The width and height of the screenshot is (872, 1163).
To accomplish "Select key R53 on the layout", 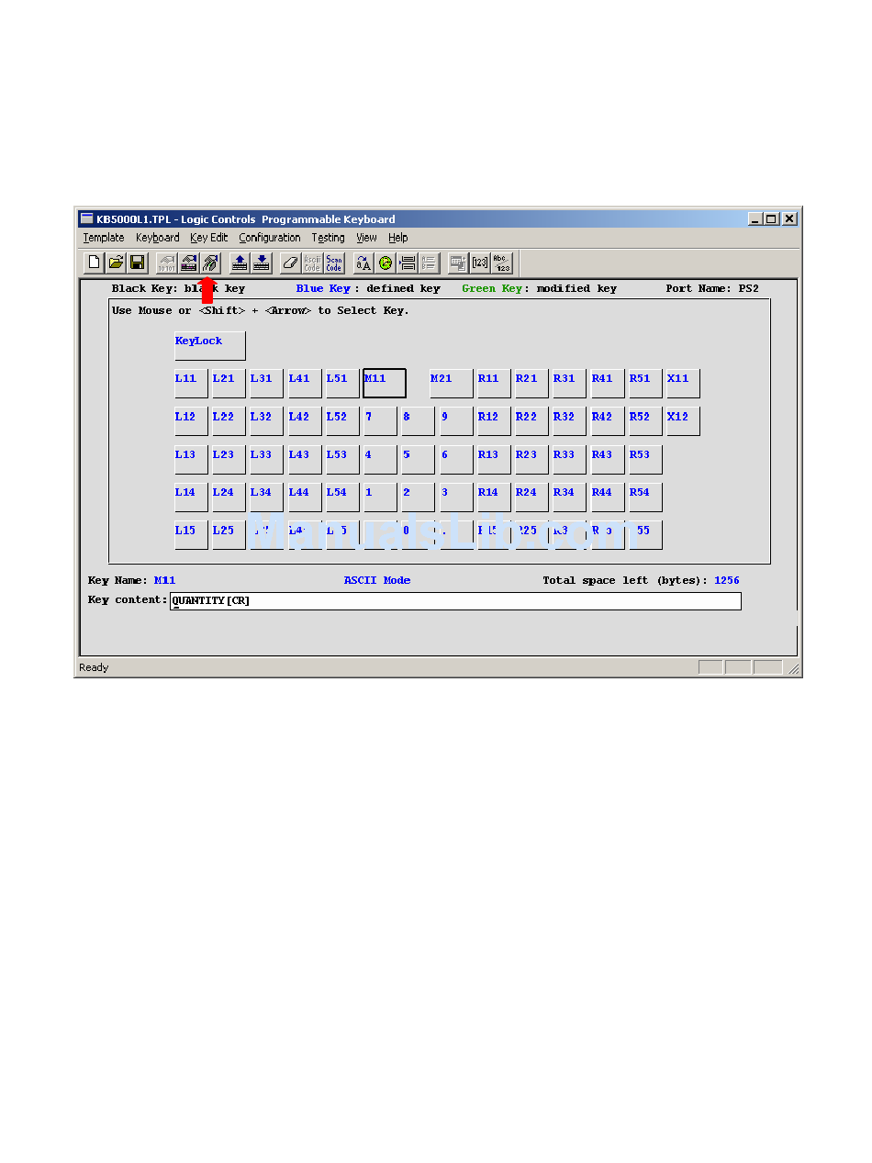I will [645, 459].
